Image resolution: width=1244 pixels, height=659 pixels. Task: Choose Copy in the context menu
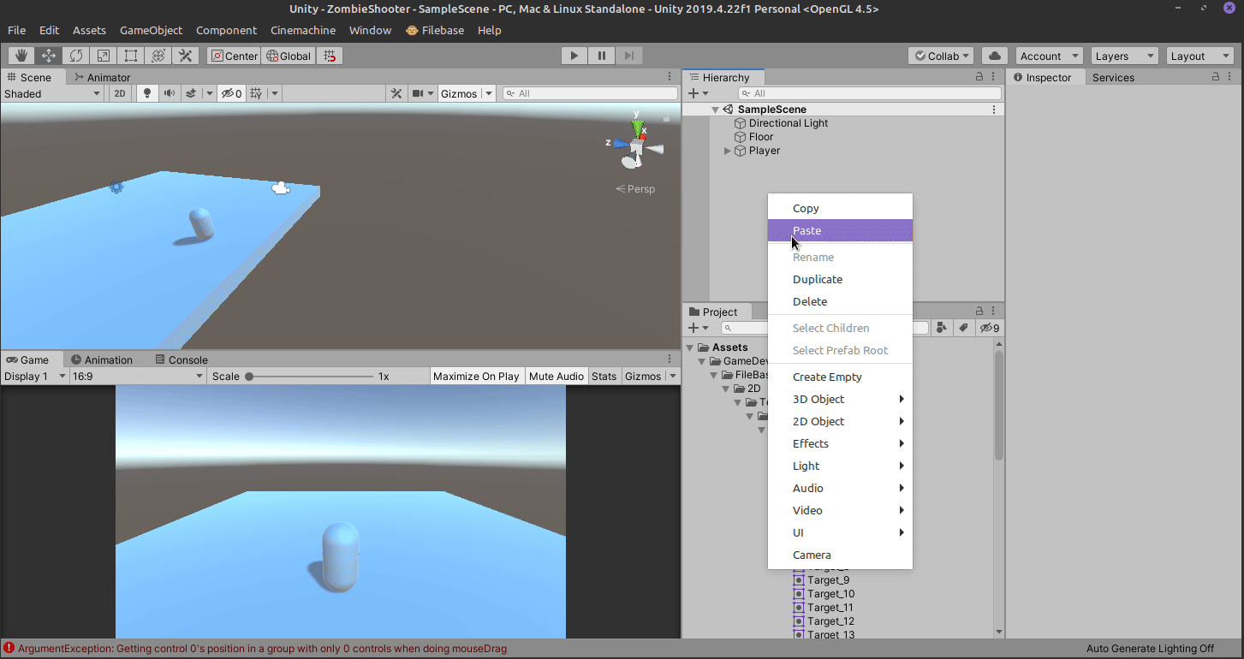coord(840,208)
